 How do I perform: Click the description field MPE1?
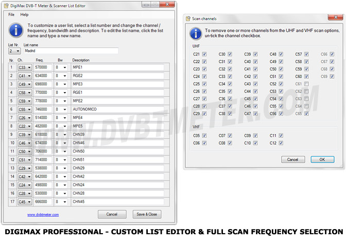[118, 67]
